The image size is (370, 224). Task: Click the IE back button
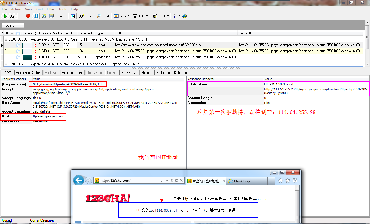[78, 181]
